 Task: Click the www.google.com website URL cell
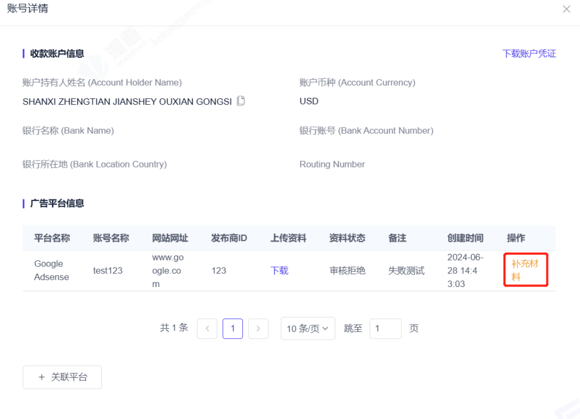168,270
